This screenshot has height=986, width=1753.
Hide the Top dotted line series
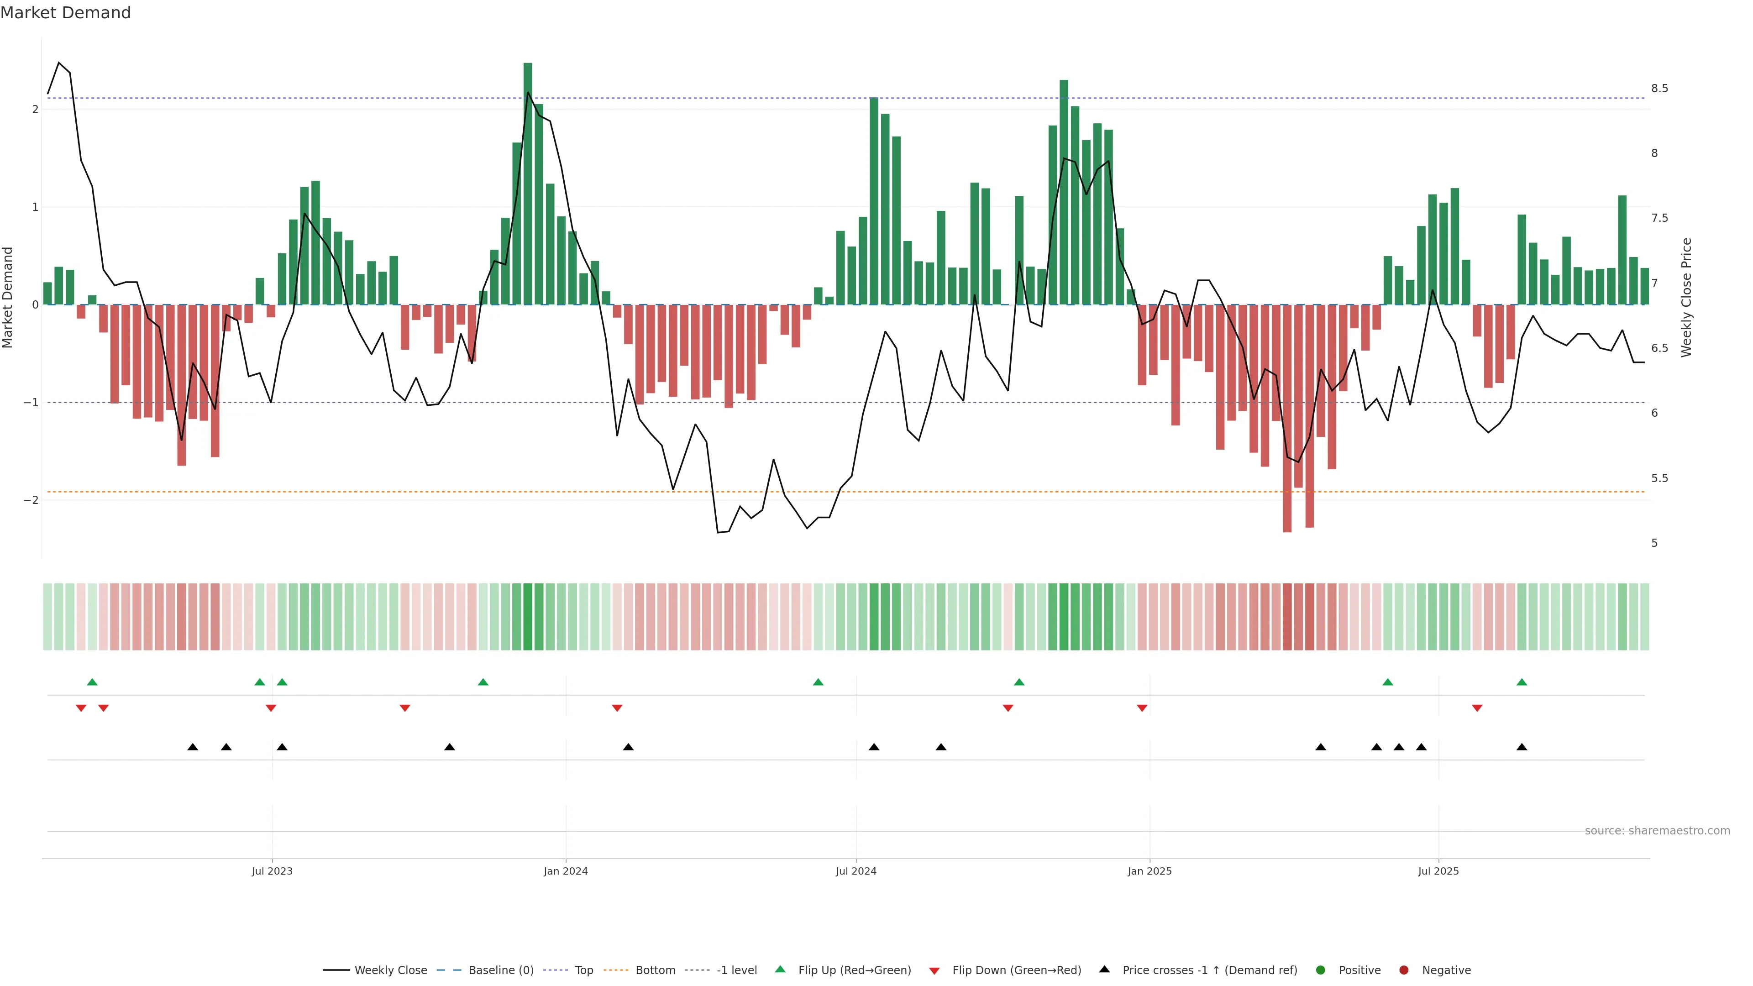click(583, 970)
